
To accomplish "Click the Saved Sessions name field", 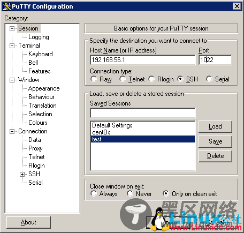I will tap(143, 113).
